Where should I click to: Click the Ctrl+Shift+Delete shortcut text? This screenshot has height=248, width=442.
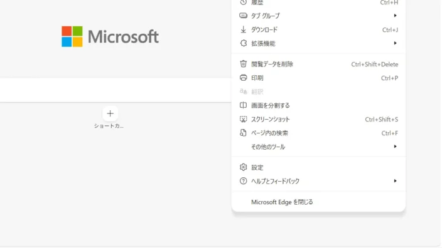coord(375,65)
